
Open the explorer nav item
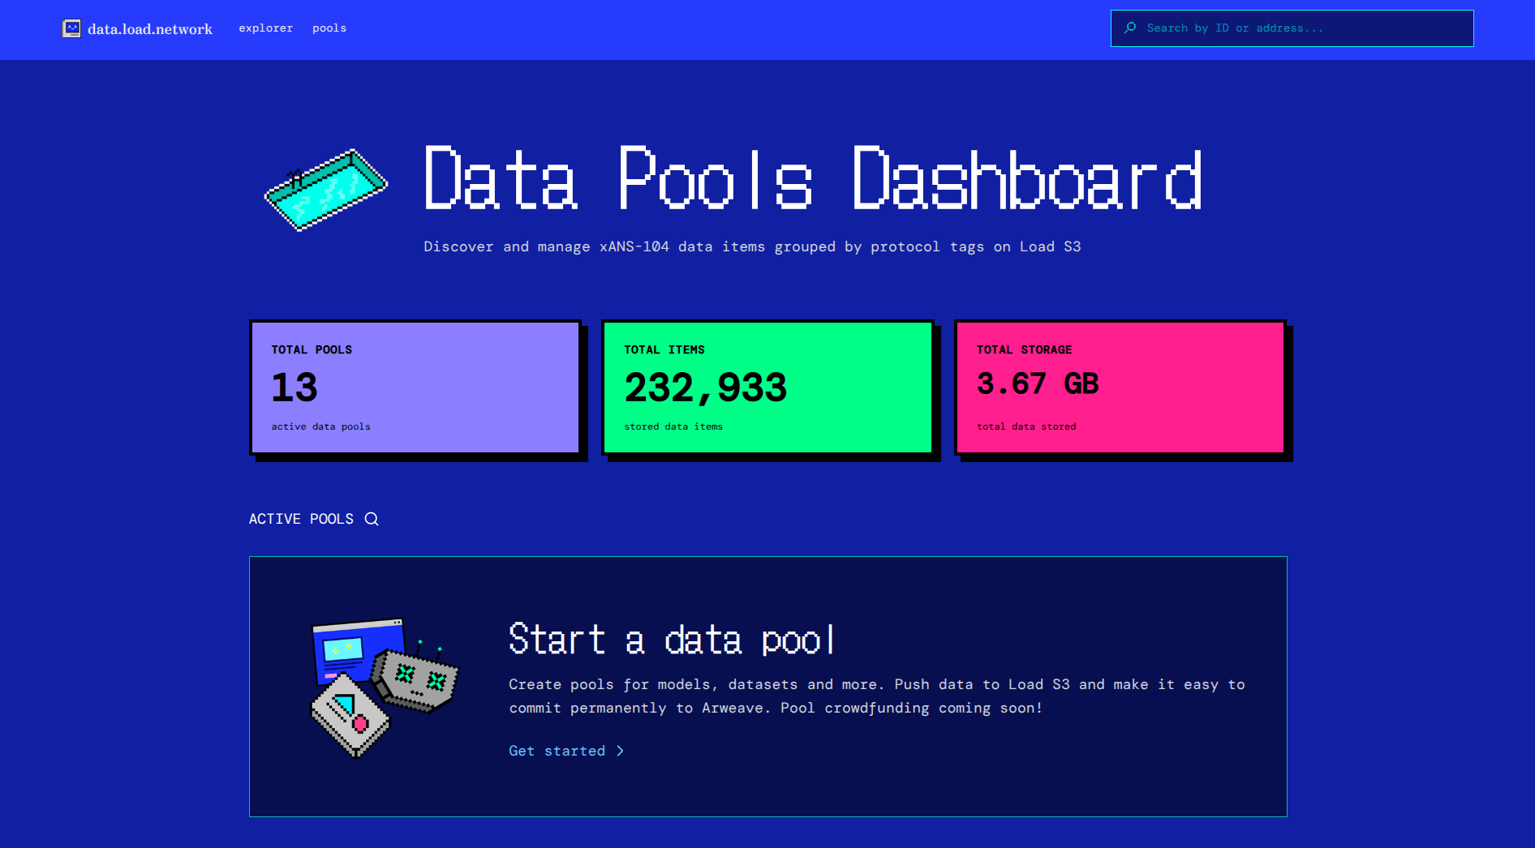click(x=265, y=28)
